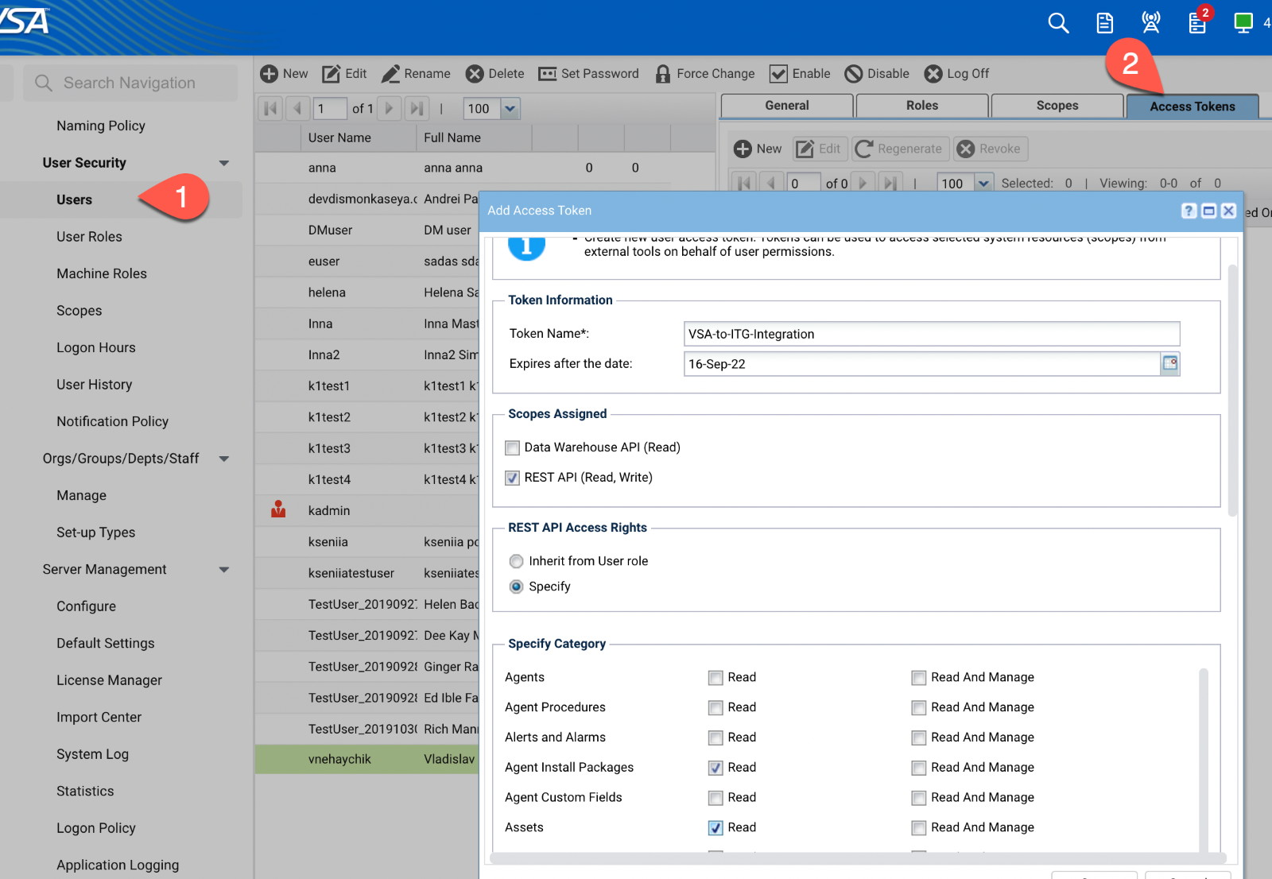1272x879 pixels.
Task: Click Revoke token button
Action: 990,149
